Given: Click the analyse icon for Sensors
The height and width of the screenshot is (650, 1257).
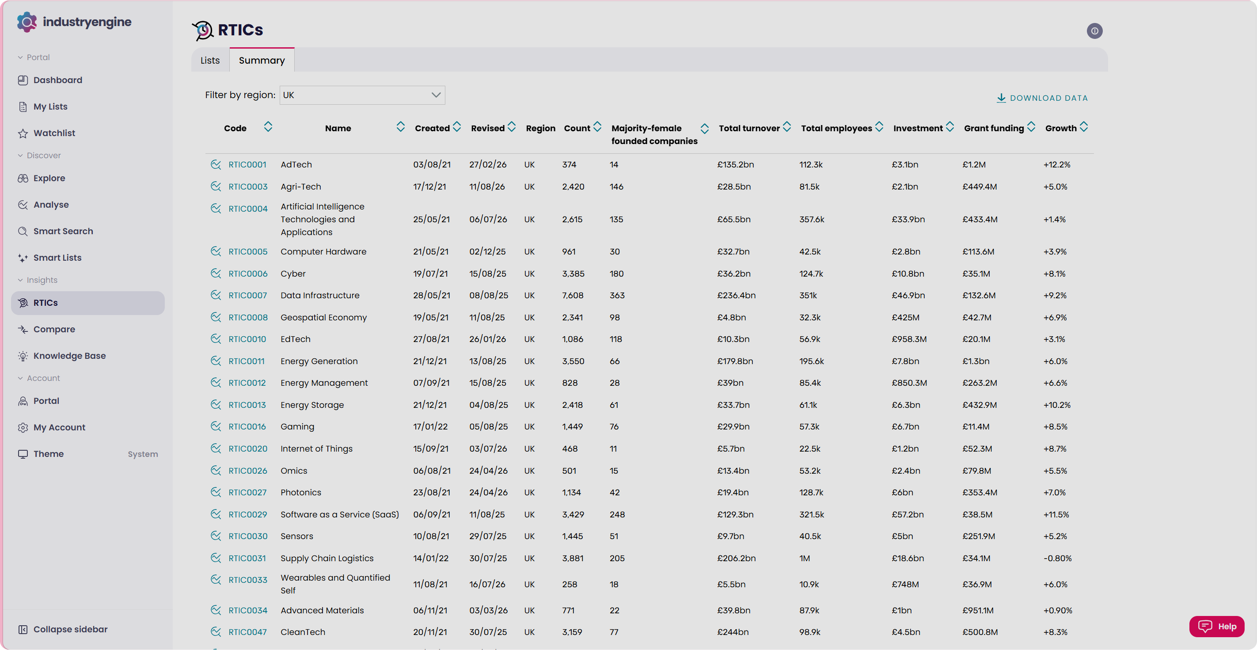Looking at the screenshot, I should click(216, 536).
